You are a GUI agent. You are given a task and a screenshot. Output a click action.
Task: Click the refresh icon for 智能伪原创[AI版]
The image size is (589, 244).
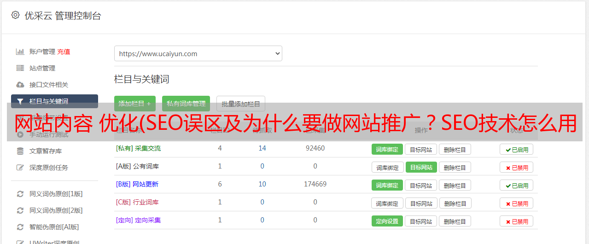click(20, 227)
